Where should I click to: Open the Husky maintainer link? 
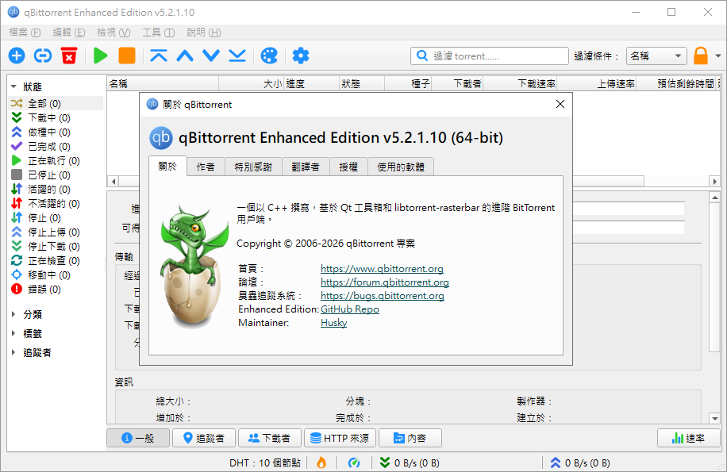tap(334, 322)
